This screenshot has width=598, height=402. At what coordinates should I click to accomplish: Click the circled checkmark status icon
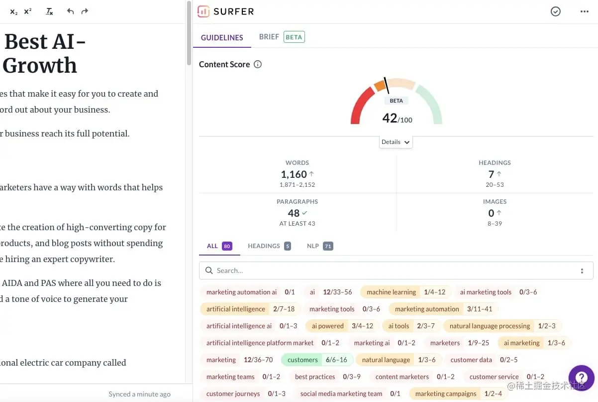pyautogui.click(x=555, y=11)
